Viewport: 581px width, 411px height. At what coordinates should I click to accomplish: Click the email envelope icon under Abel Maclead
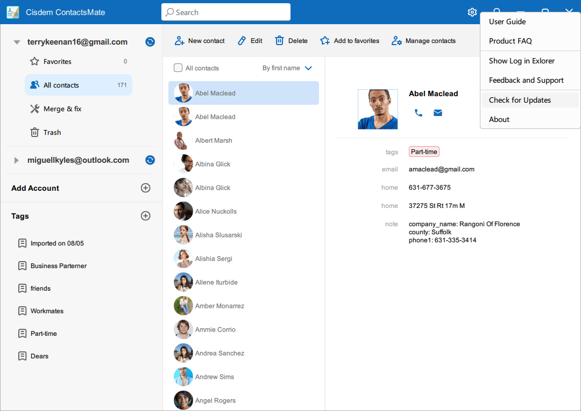click(x=438, y=113)
